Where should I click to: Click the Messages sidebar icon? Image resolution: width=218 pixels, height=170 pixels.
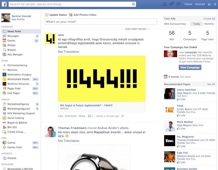[x=5, y=36]
